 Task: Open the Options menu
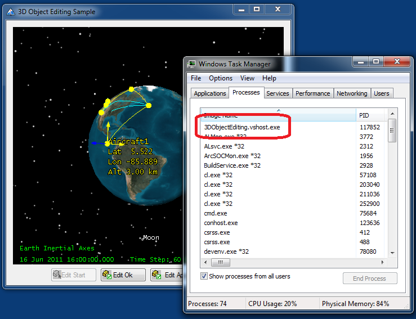221,78
